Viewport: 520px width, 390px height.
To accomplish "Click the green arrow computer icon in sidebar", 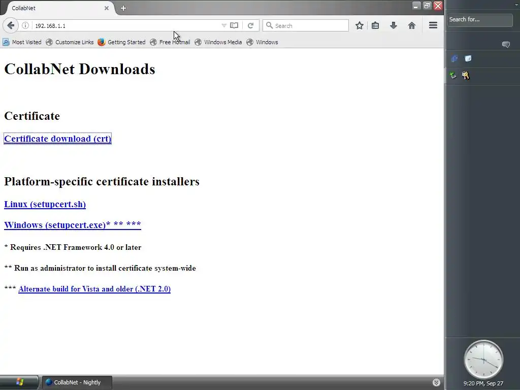I will [453, 76].
